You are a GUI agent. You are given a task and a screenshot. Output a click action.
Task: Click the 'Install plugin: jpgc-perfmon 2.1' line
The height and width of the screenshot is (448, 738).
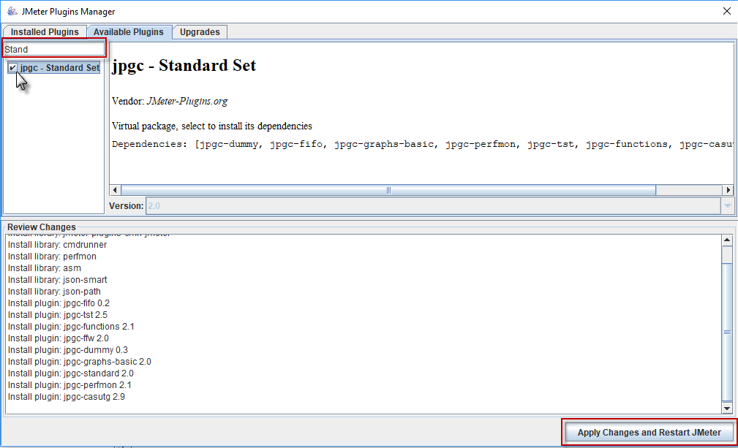(72, 385)
